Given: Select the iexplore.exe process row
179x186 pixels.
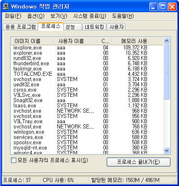Looking at the screenshot, I should tap(87, 48).
